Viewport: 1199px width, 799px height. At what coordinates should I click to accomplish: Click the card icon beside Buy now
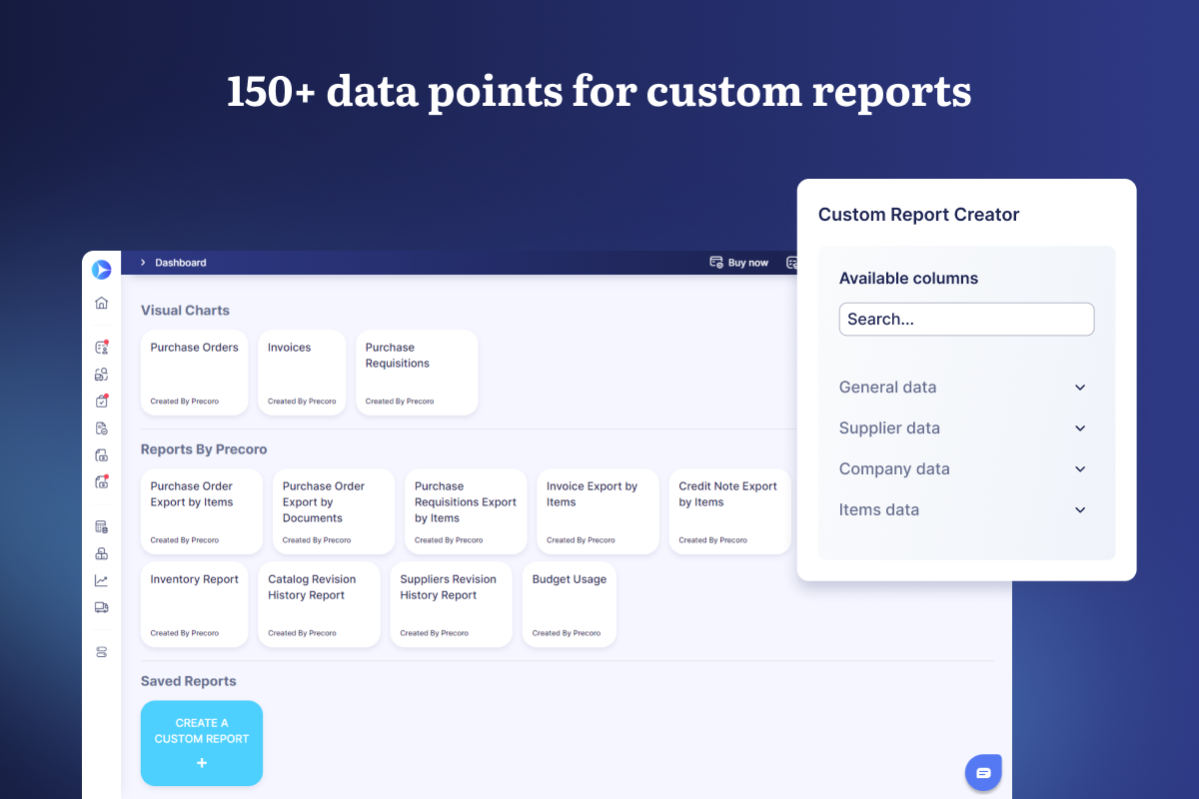(x=716, y=263)
